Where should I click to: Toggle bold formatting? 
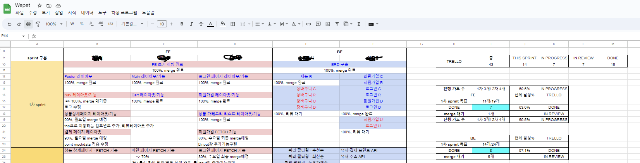(182, 24)
